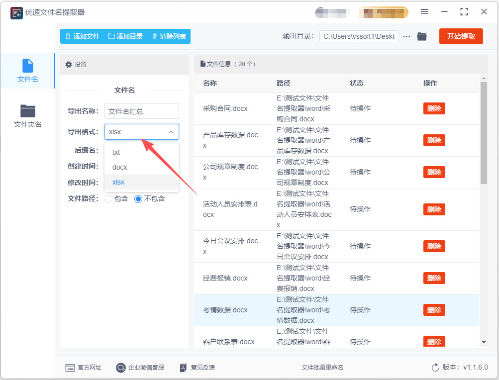499x380 pixels.
Task: Start extraction with 开始提取 button
Action: 461,36
